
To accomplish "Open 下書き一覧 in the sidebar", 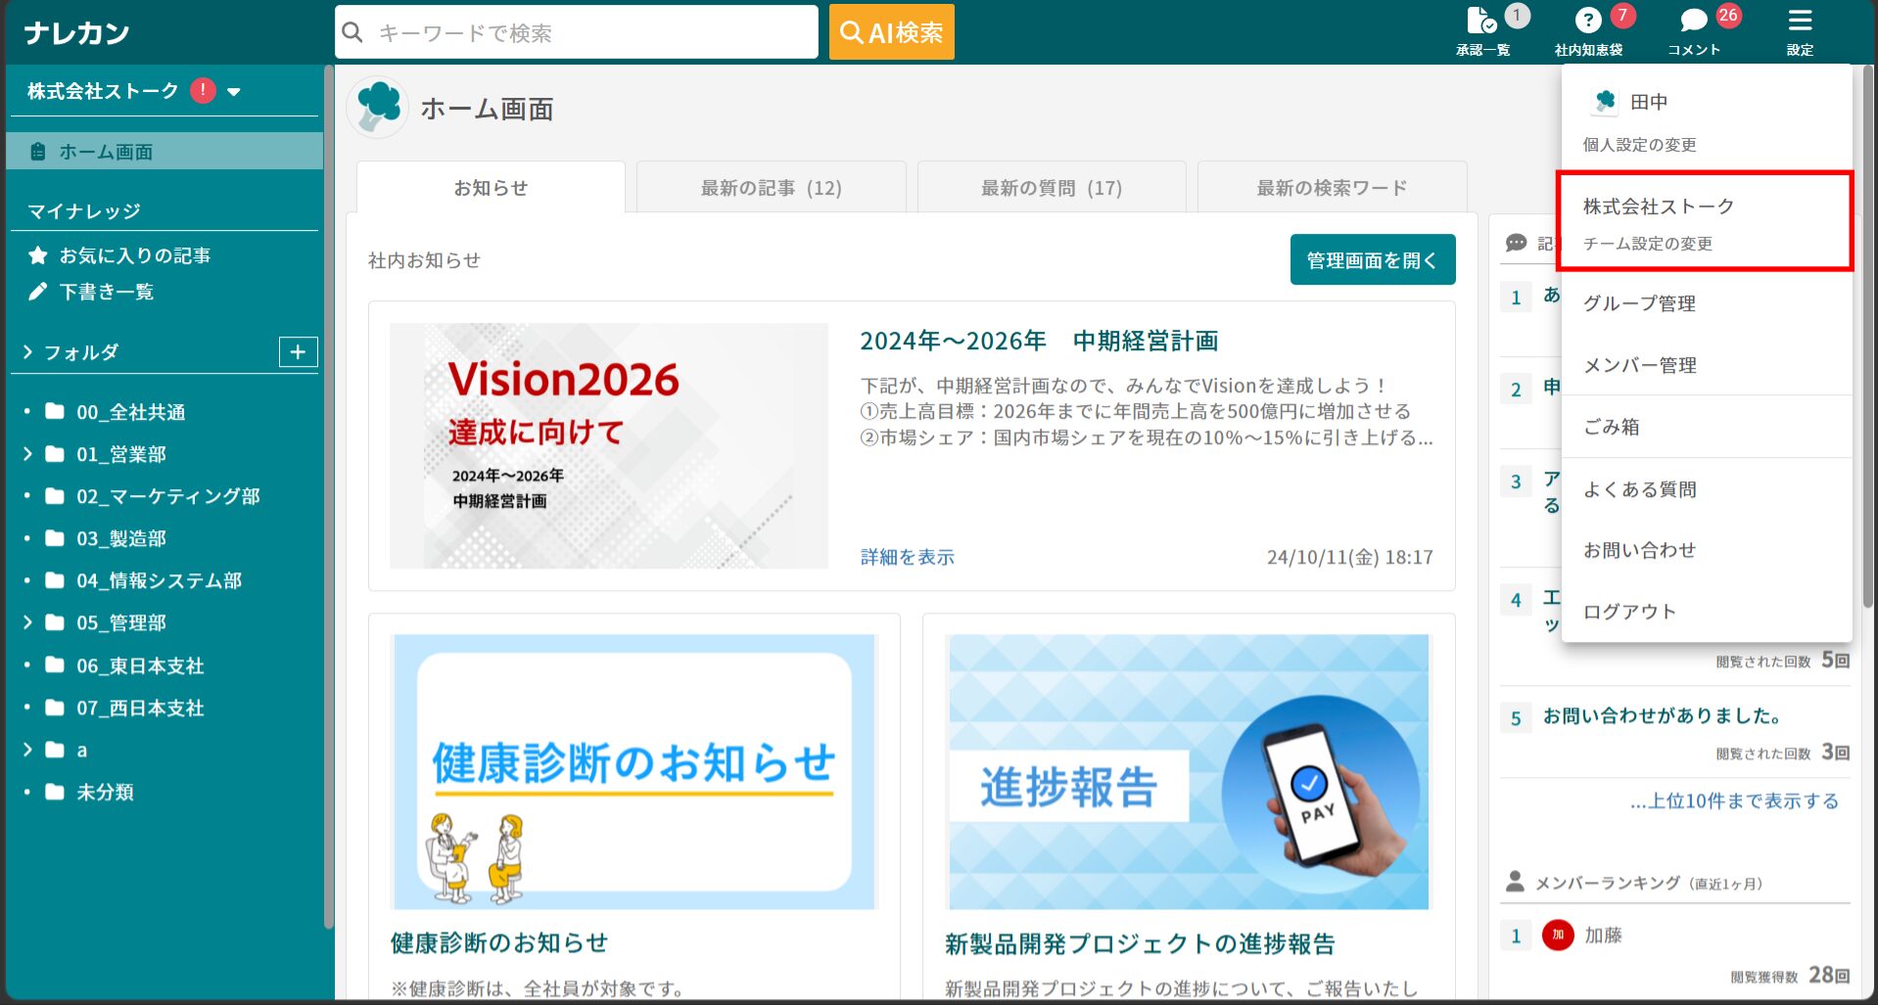I will click(x=106, y=292).
